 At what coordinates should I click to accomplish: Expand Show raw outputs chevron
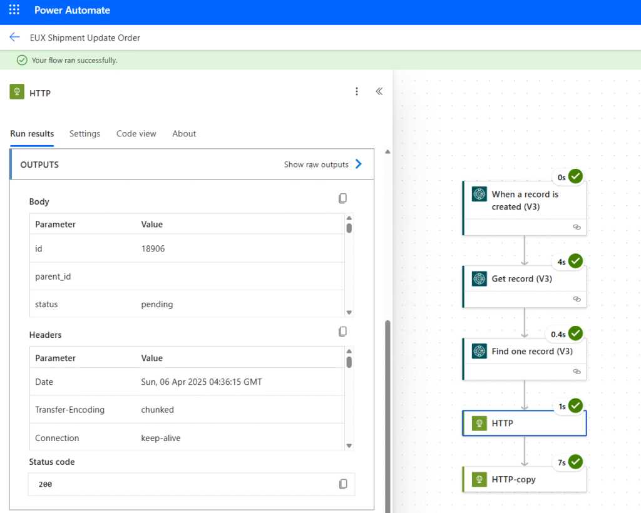pos(359,164)
